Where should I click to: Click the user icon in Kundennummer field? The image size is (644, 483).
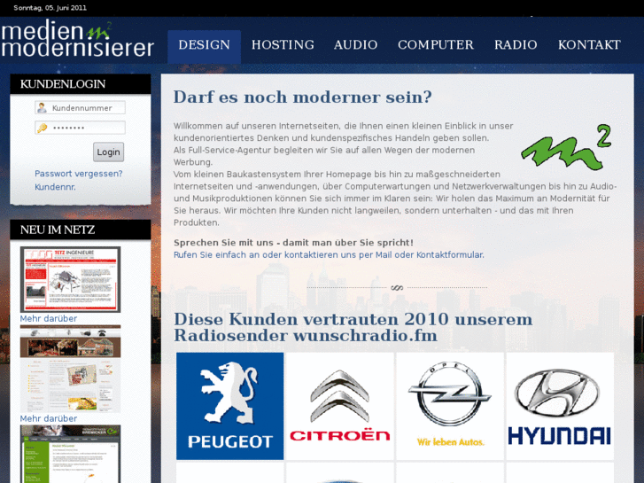pos(42,108)
